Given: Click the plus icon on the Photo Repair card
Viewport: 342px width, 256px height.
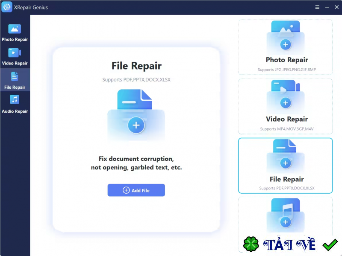Looking at the screenshot, I should tap(286, 45).
